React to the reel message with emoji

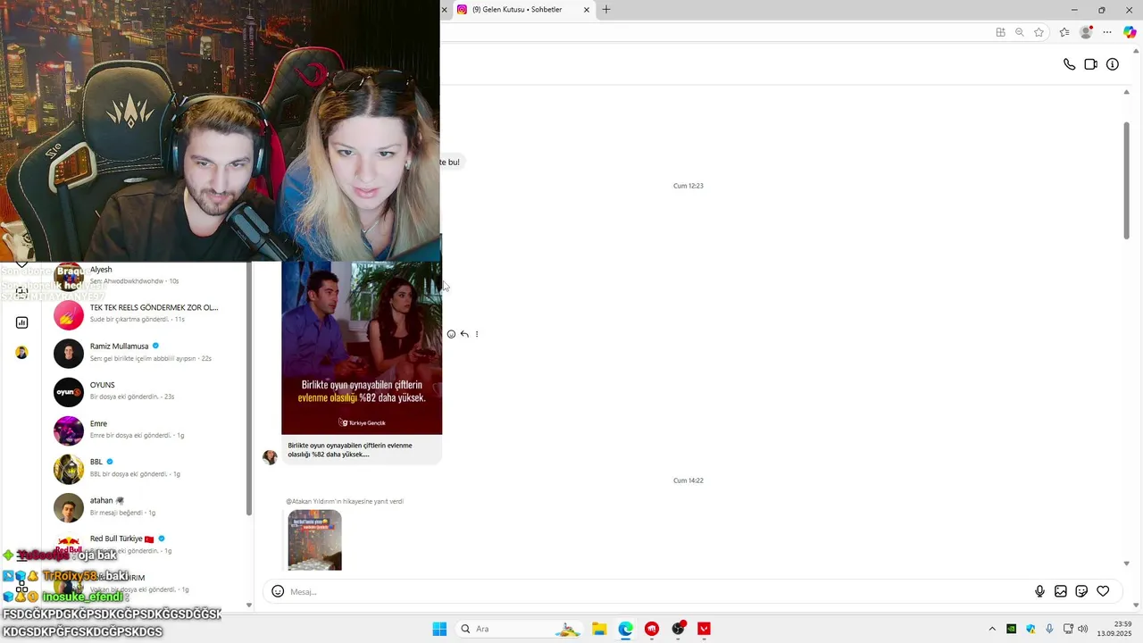click(x=451, y=334)
